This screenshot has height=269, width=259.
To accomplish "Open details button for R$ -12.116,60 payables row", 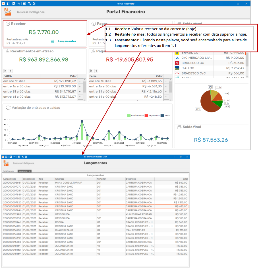I will tap(166, 91).
